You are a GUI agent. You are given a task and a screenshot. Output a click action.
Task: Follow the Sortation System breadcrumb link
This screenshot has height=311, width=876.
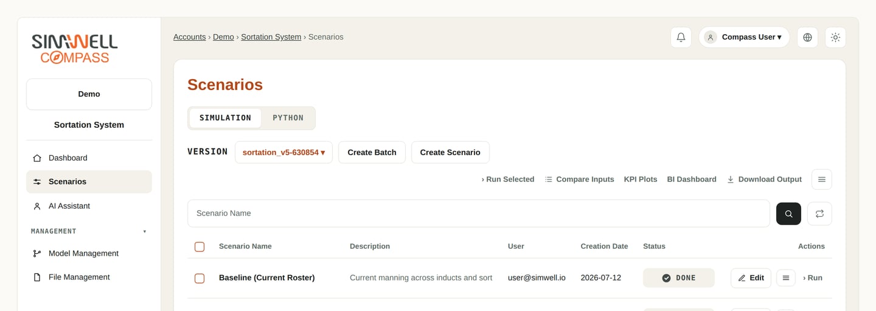(271, 37)
